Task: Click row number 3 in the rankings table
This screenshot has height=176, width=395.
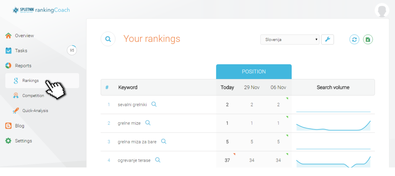Action: pos(109,142)
